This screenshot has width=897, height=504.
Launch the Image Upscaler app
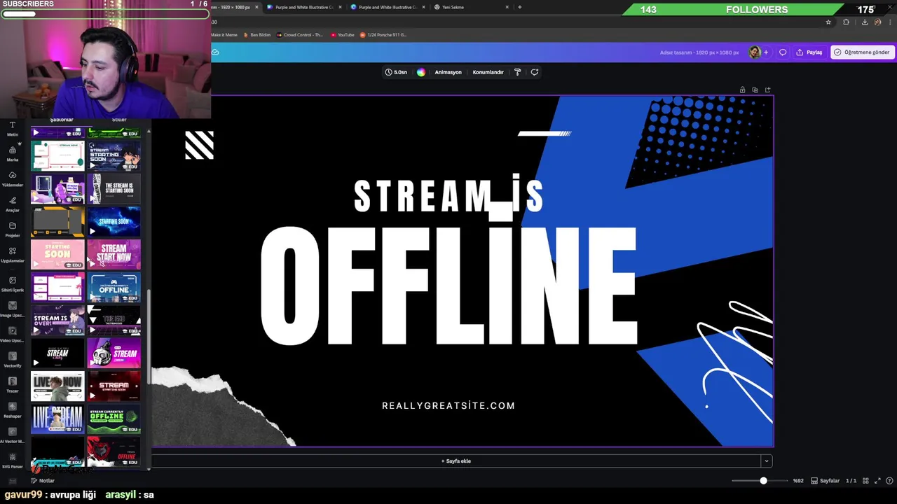point(13,309)
